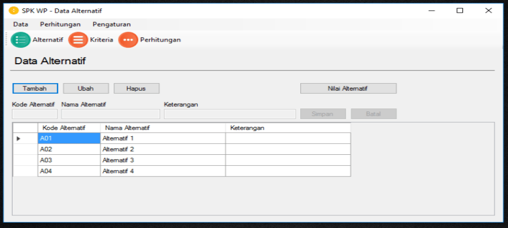Select Keterangan cell in A03 row
This screenshot has width=508, height=228.
[x=288, y=160]
